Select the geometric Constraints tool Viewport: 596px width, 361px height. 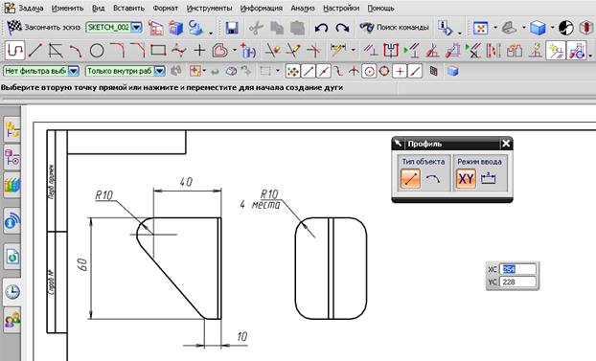coord(370,50)
